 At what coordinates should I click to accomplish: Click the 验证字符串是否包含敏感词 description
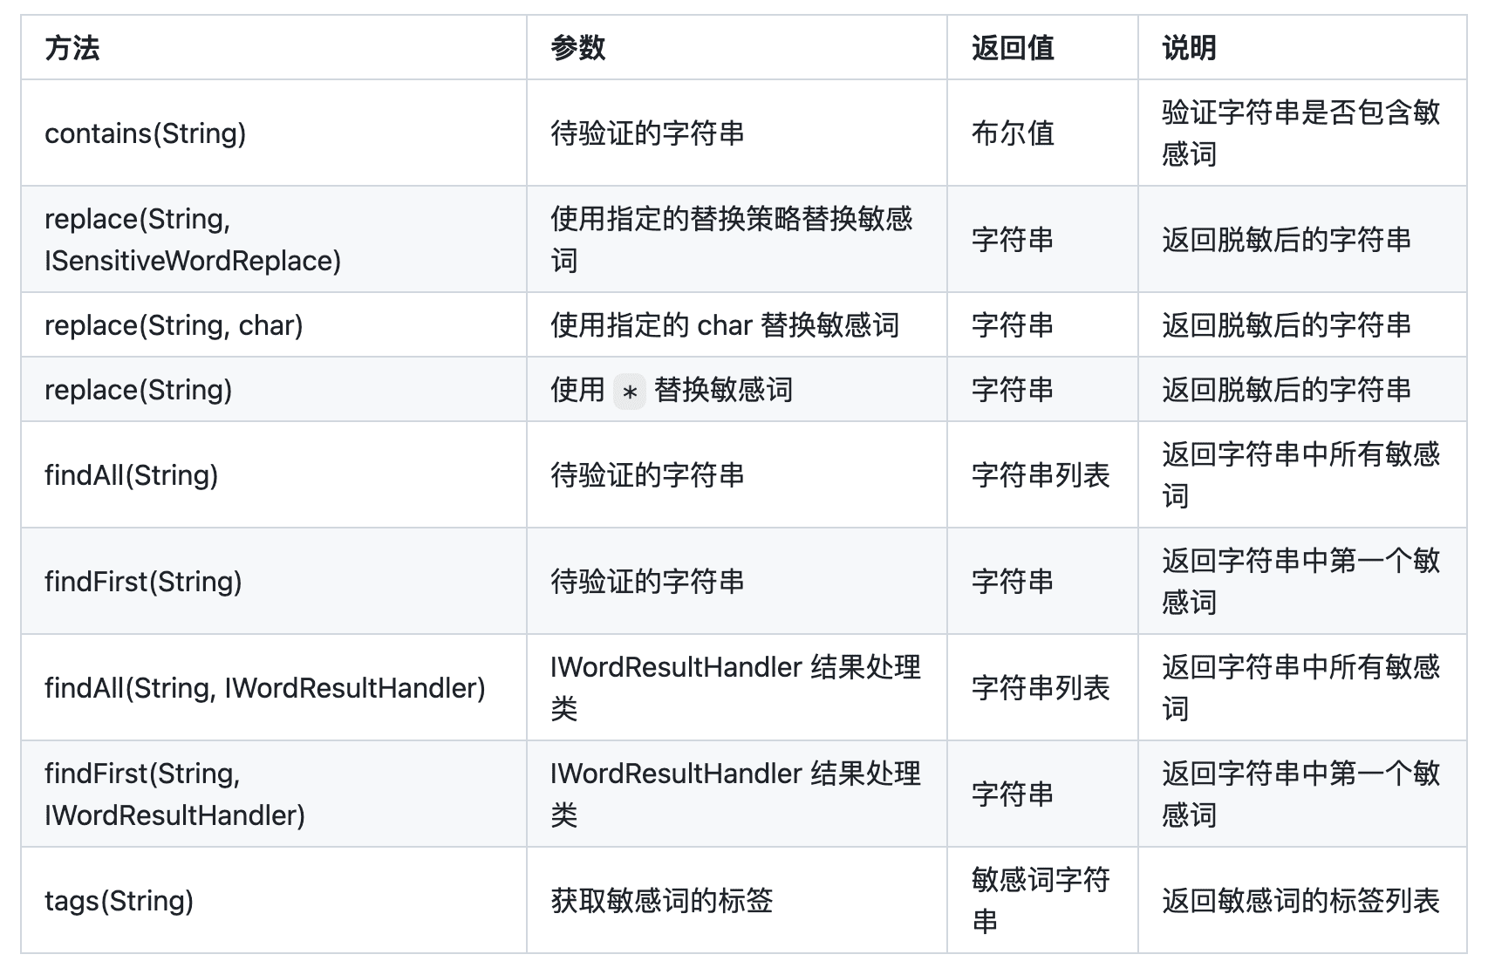pos(1302,133)
